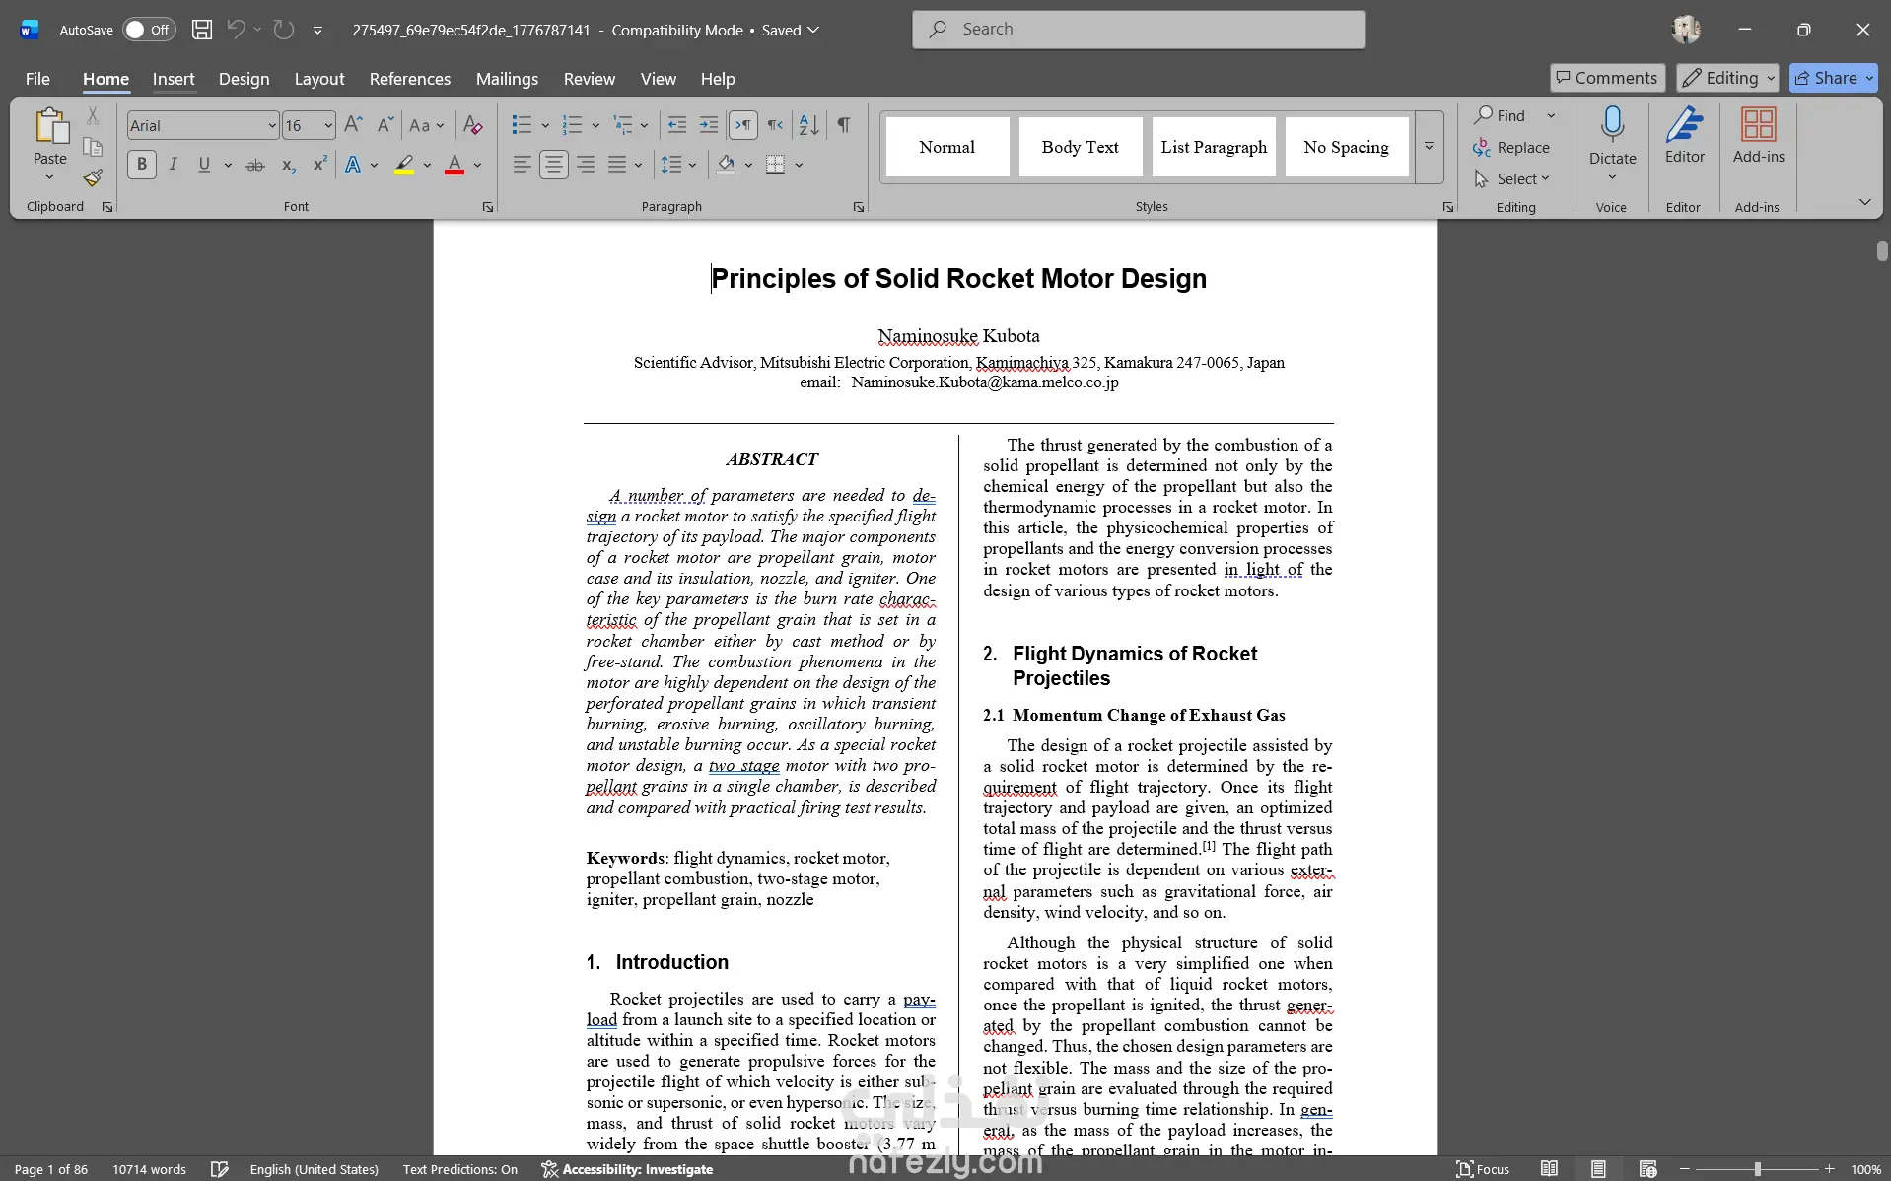Image resolution: width=1891 pixels, height=1181 pixels.
Task: Open the References ribbon tab
Action: [x=410, y=79]
